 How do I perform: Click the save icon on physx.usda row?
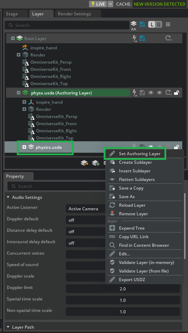pyautogui.click(x=142, y=93)
